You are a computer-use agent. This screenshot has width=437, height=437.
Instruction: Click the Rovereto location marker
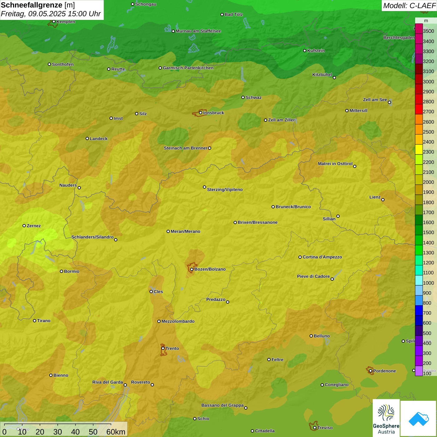152,385
